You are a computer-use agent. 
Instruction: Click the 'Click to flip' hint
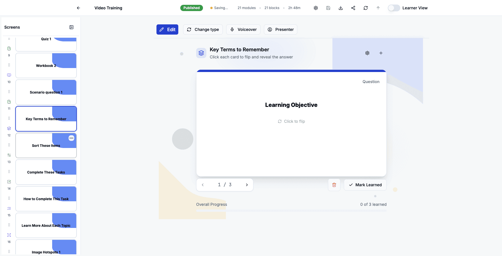coord(291,121)
